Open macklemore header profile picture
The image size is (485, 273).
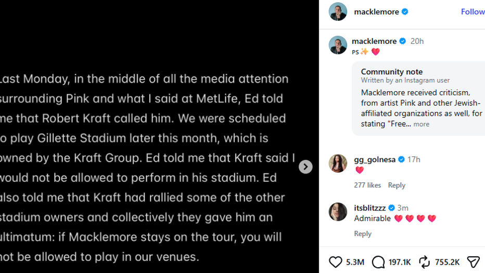coord(338,12)
